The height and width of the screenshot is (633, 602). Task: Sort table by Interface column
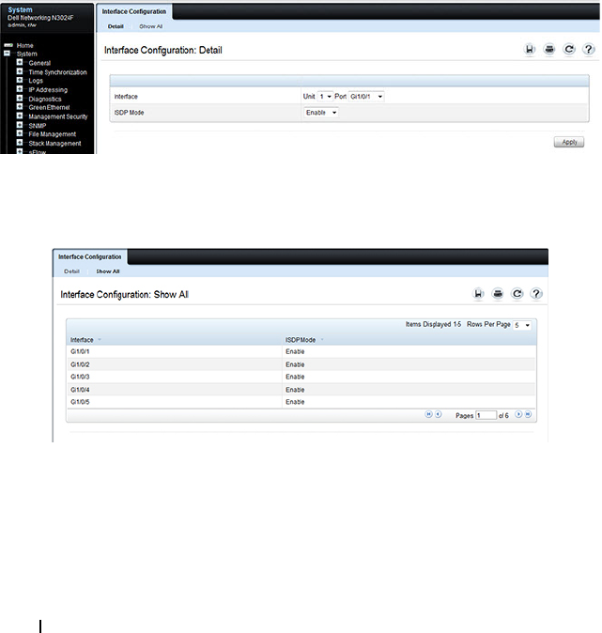click(82, 340)
